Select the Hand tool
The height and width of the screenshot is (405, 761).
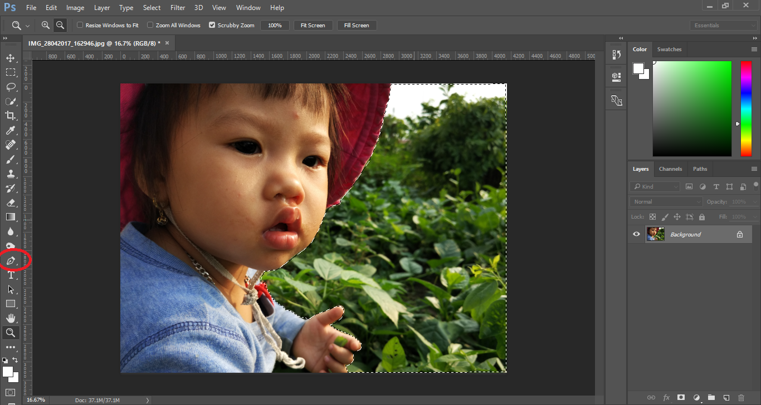(11, 318)
